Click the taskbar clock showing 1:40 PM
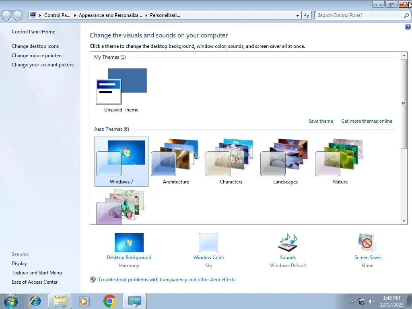412x309 pixels. (391, 301)
